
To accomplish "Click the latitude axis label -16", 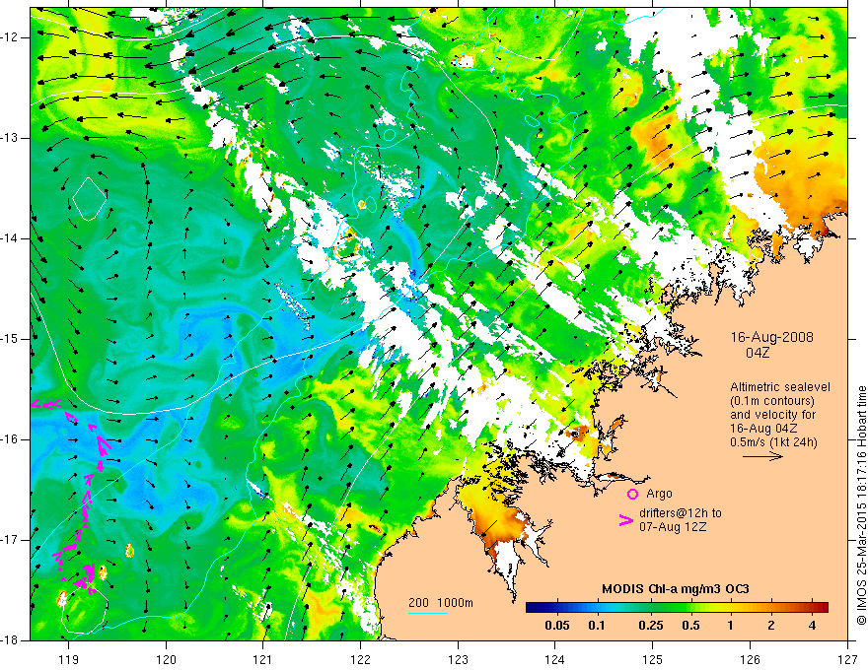I will click(x=11, y=439).
